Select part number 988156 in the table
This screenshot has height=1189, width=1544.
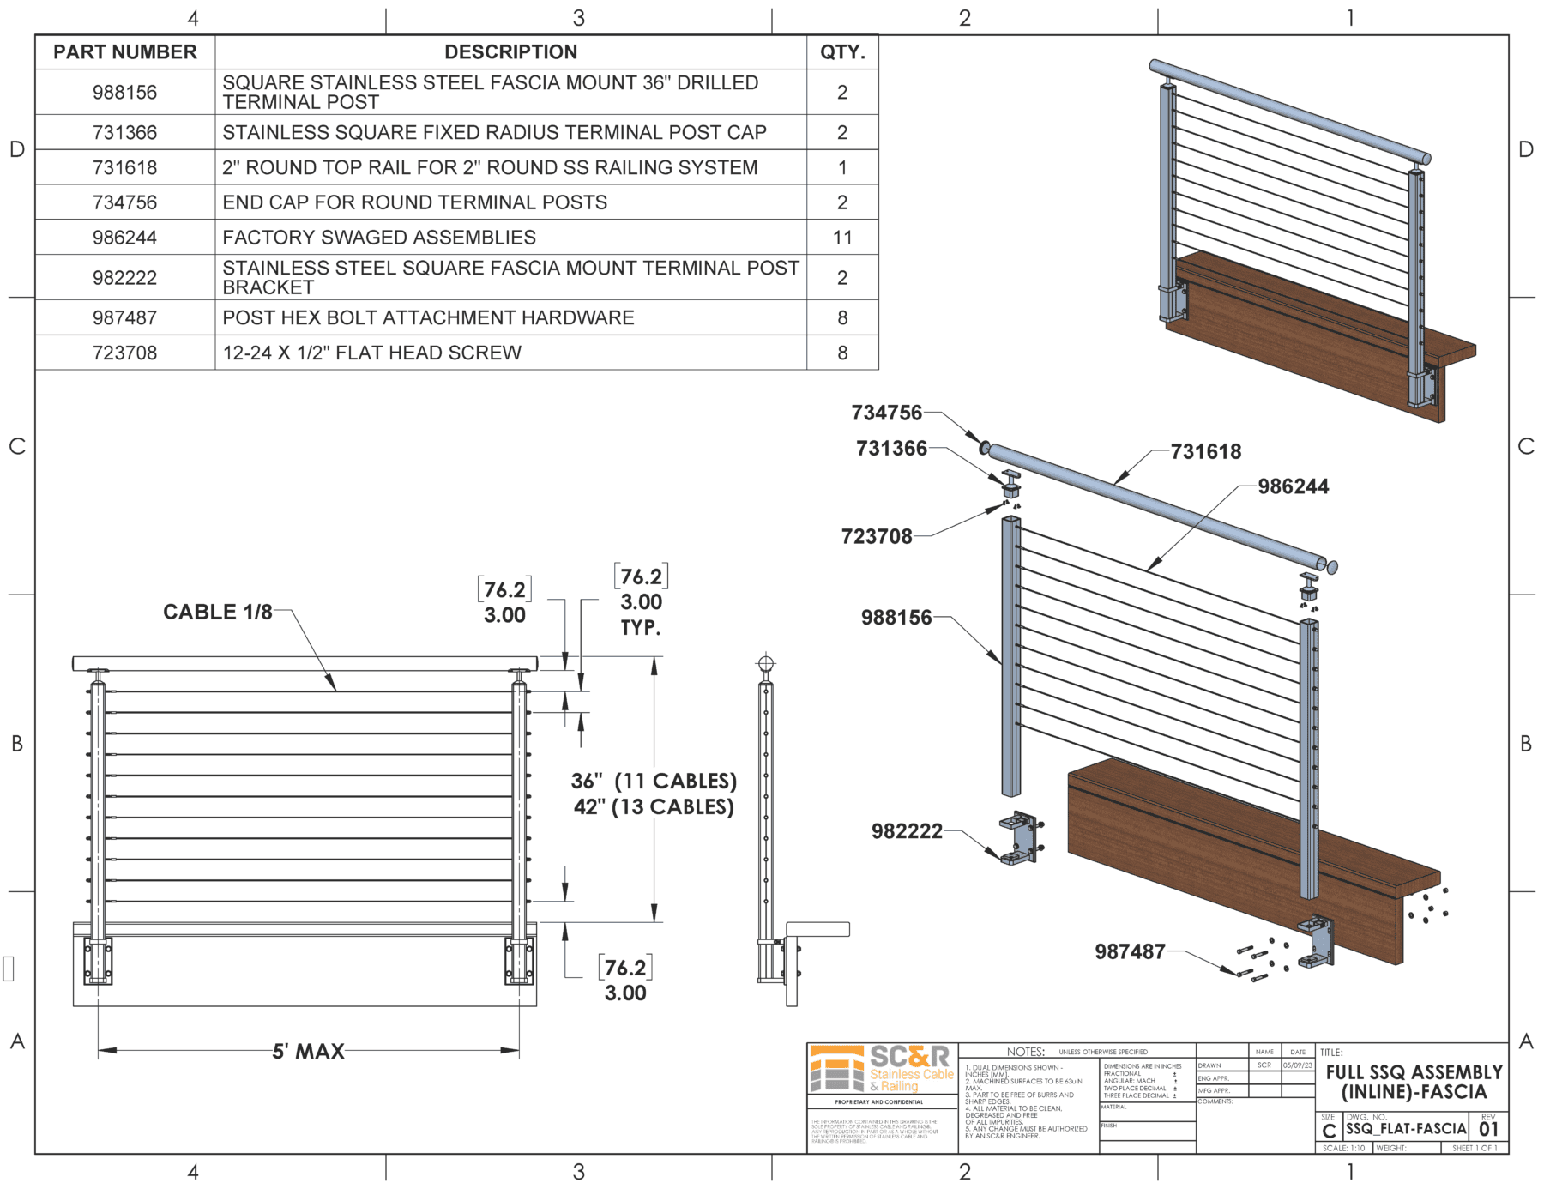click(125, 93)
